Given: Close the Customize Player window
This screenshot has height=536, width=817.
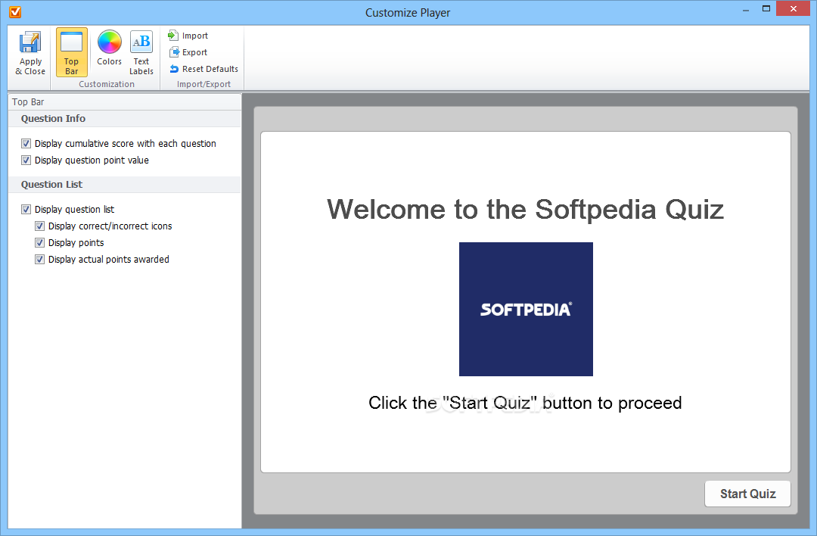Looking at the screenshot, I should [793, 9].
